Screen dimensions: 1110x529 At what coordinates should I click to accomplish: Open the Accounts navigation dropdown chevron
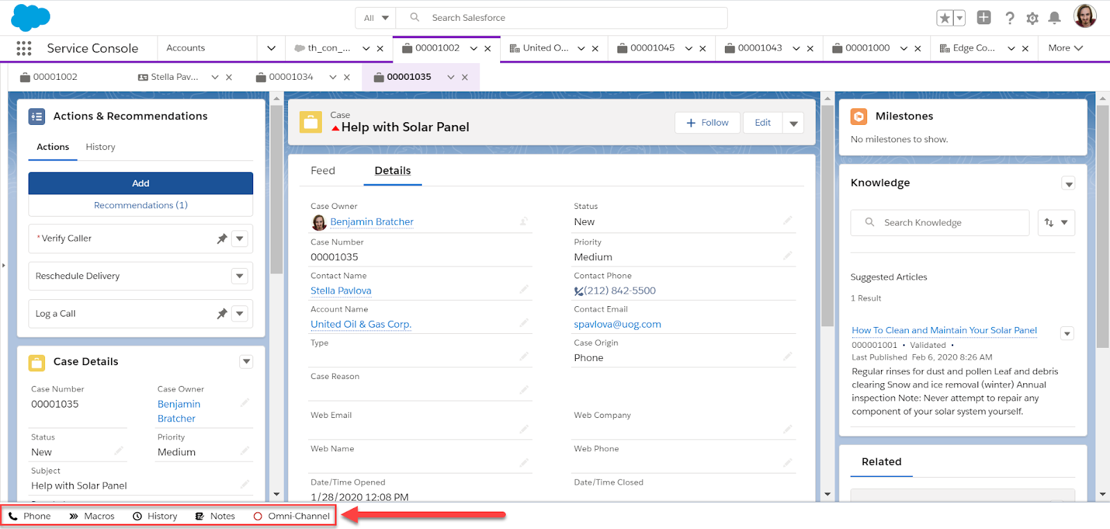pos(271,49)
